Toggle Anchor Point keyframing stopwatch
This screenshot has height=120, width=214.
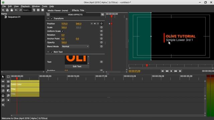click(x=101, y=39)
